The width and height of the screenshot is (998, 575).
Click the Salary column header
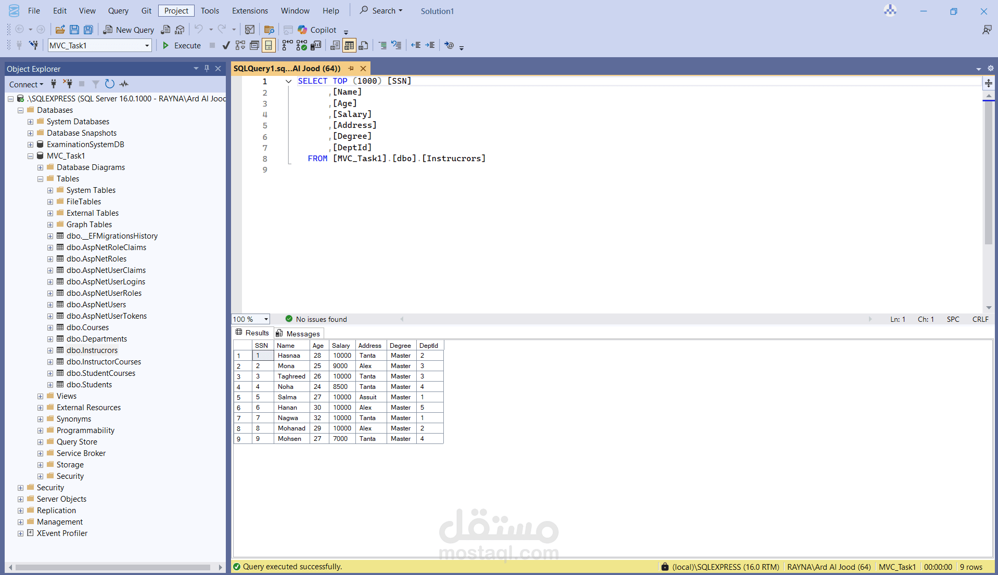[x=341, y=345]
